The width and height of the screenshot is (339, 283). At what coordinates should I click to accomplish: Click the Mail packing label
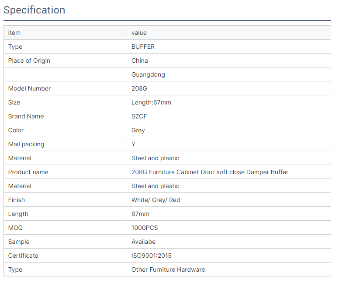click(x=26, y=144)
